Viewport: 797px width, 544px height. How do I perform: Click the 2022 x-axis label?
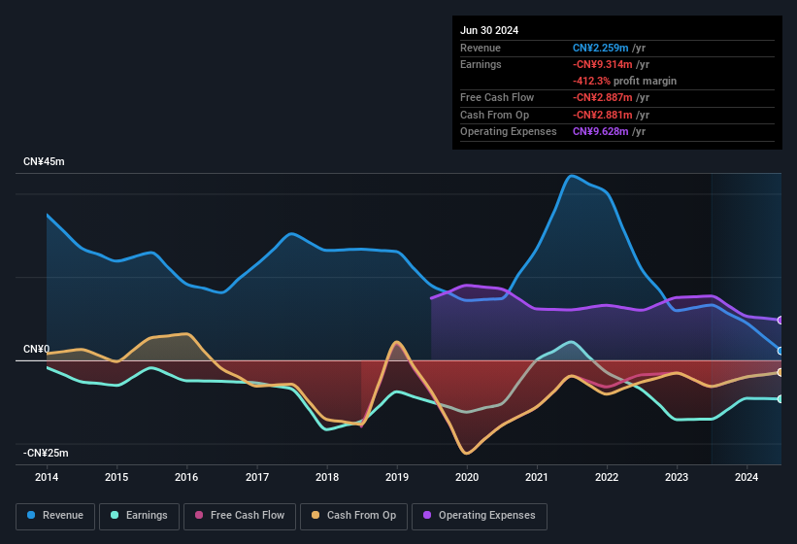click(607, 477)
